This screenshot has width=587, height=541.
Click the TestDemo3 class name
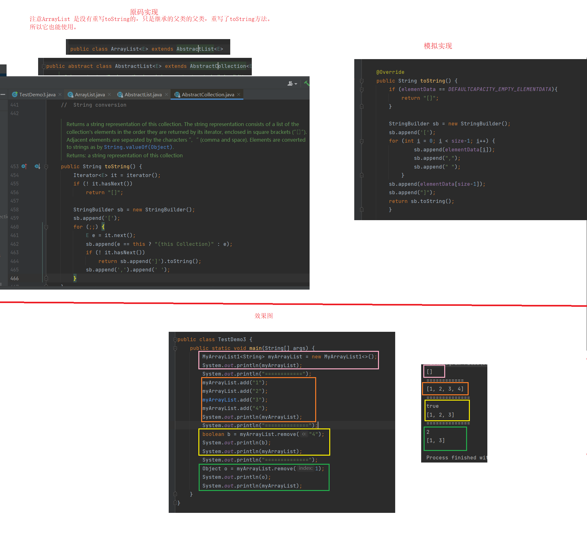pyautogui.click(x=232, y=339)
